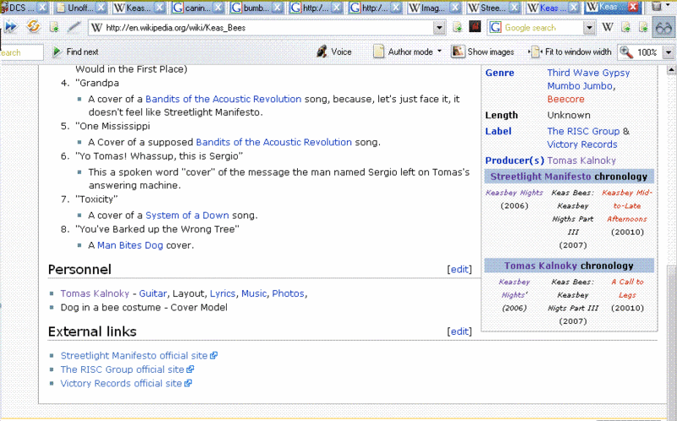Open Streetlight Manifesto official site link

(x=139, y=355)
